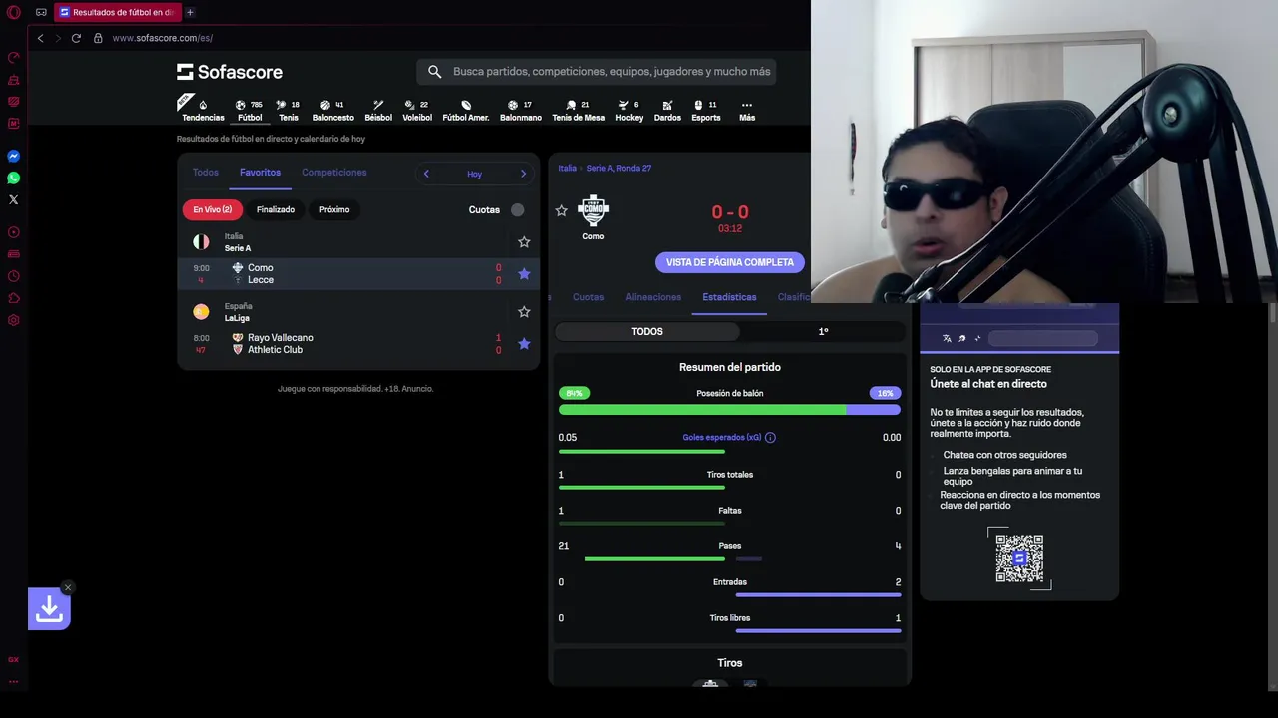Open the Italia breadcrumb link
Viewport: 1278px width, 718px height.
click(568, 169)
